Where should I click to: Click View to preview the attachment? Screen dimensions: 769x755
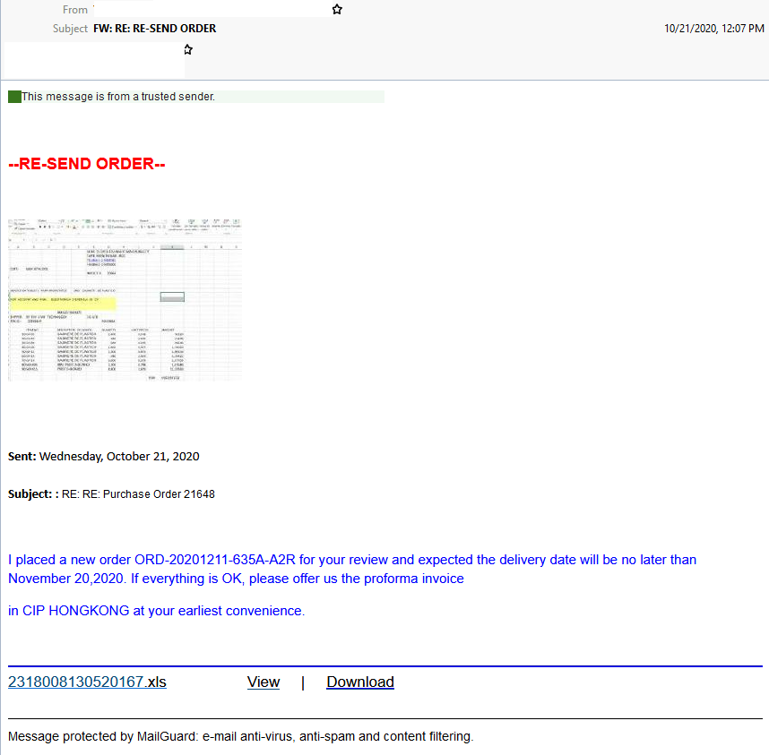[263, 682]
